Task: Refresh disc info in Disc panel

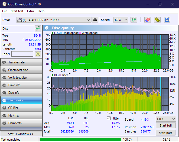Action: pos(38,28)
